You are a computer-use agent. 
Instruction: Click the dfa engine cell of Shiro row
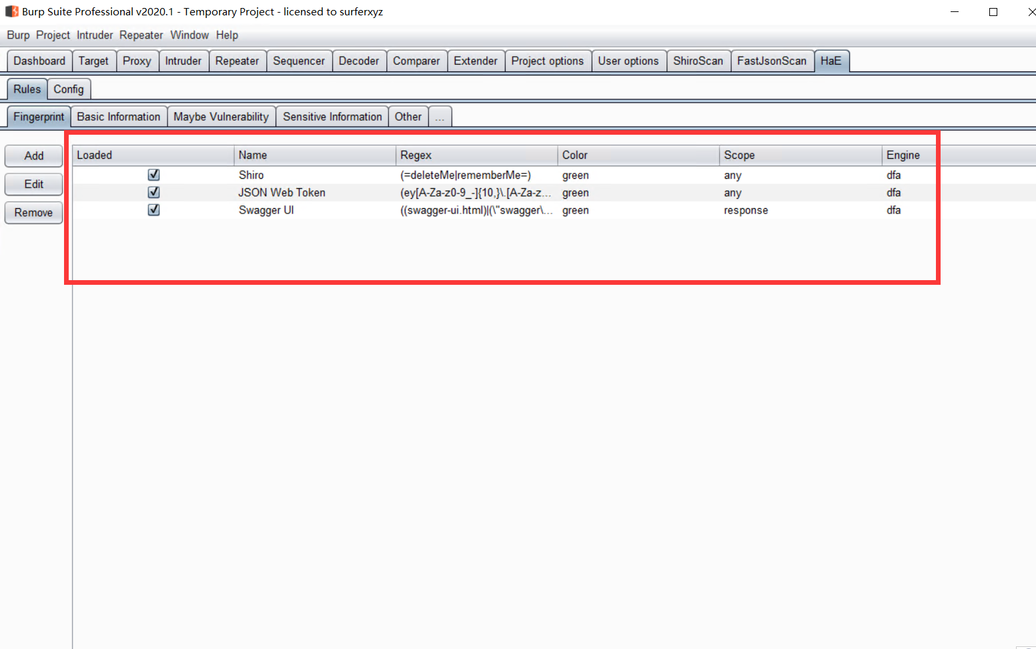tap(959, 175)
